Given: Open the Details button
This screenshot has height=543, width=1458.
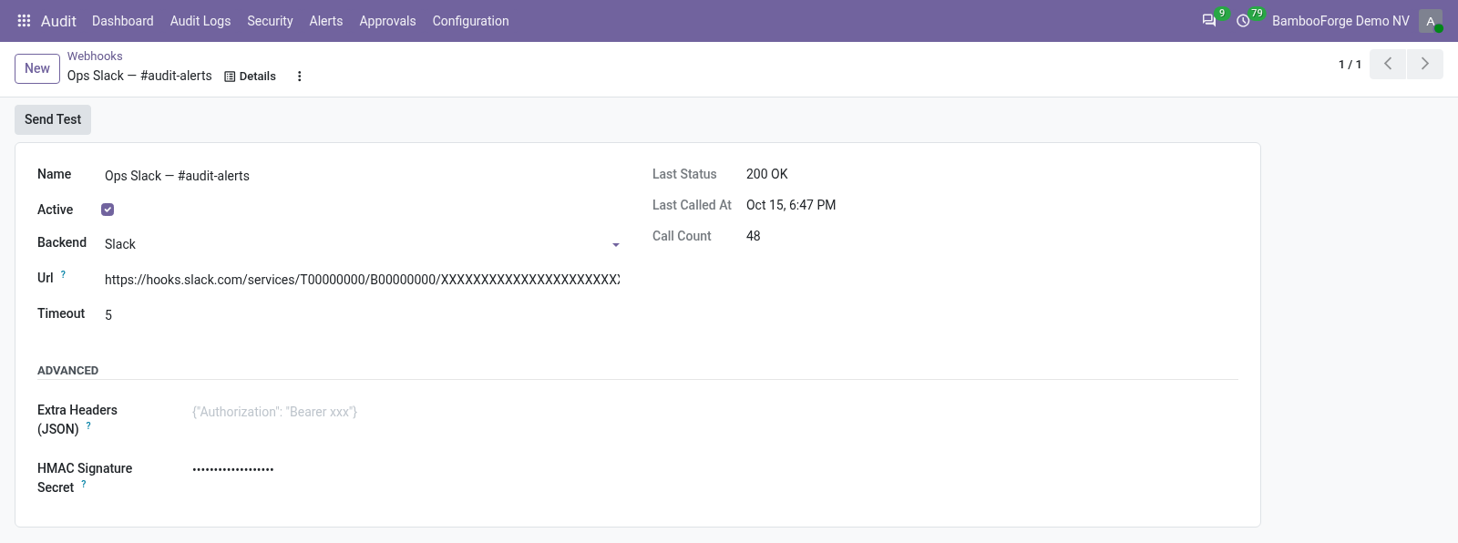Looking at the screenshot, I should pos(250,77).
